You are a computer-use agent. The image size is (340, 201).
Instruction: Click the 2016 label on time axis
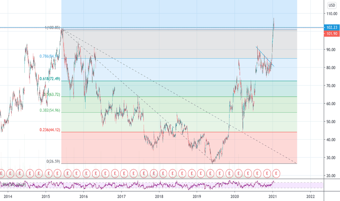84,197
